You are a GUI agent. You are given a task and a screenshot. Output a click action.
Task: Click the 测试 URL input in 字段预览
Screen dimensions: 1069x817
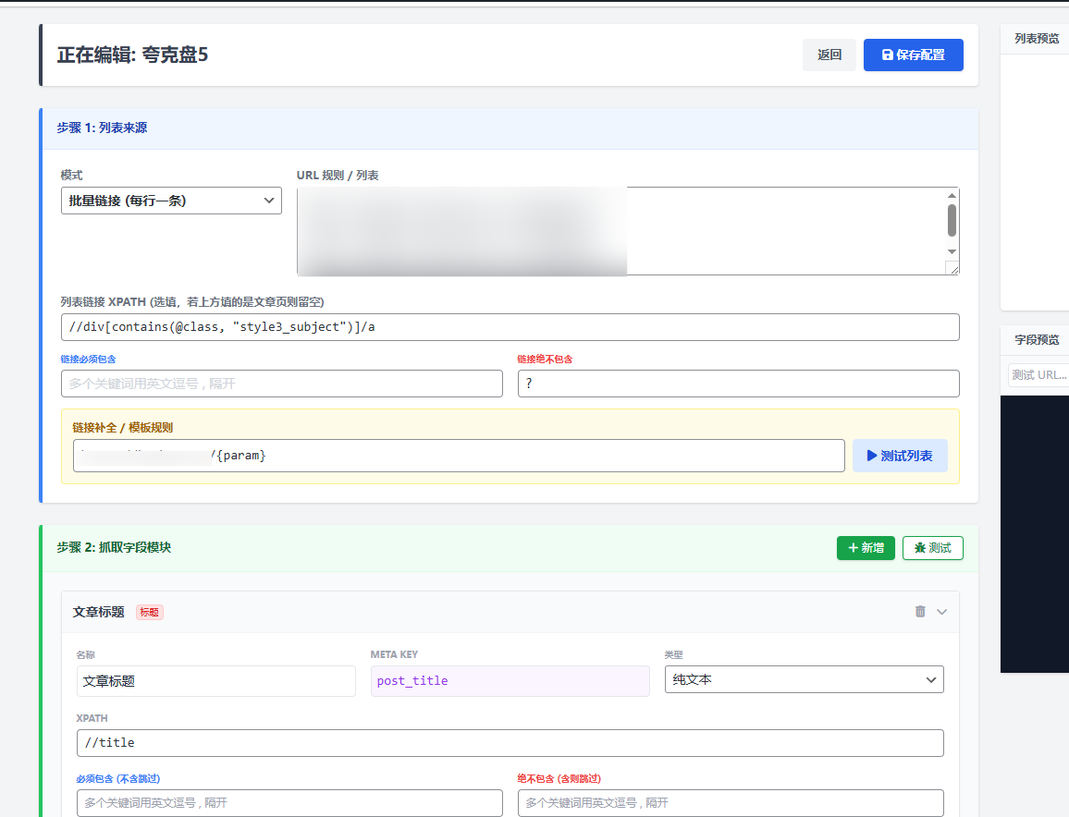point(1035,374)
